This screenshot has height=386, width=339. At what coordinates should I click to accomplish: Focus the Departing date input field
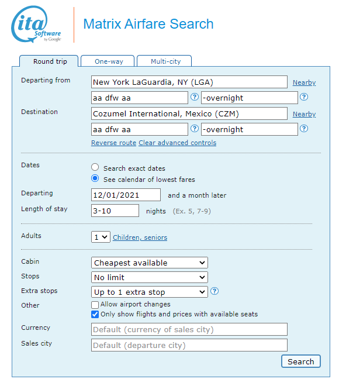(x=126, y=195)
